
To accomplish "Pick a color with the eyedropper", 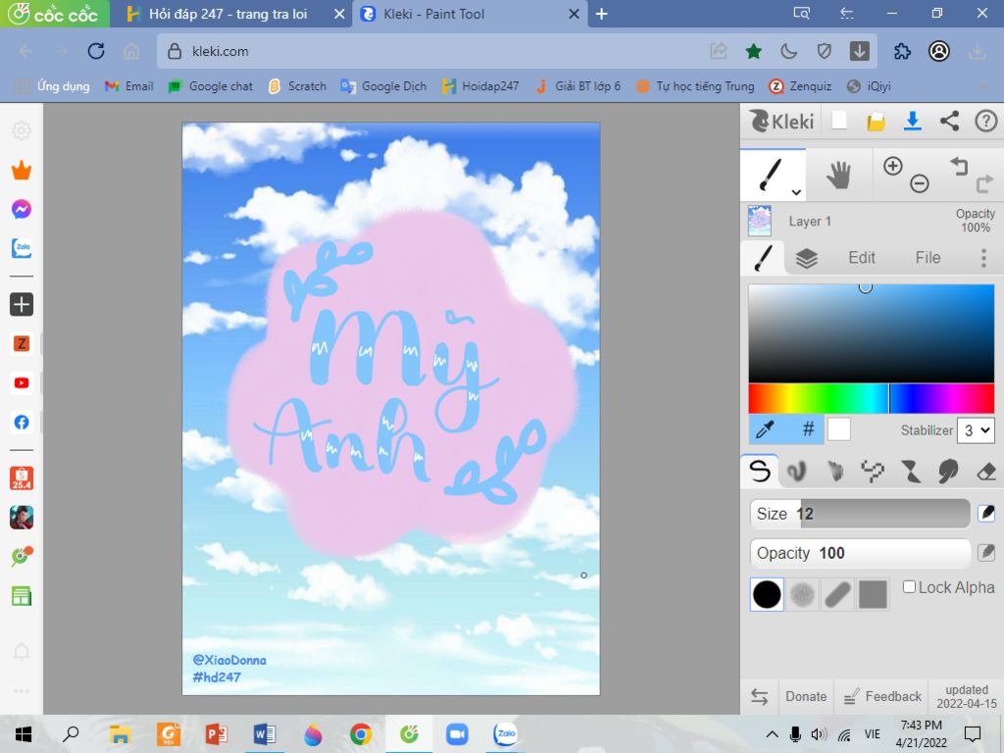I will (765, 429).
